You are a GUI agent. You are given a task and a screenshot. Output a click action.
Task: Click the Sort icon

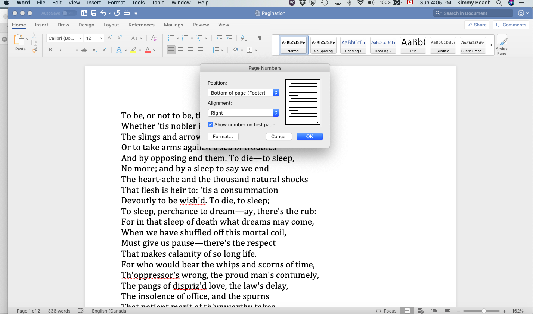point(244,38)
